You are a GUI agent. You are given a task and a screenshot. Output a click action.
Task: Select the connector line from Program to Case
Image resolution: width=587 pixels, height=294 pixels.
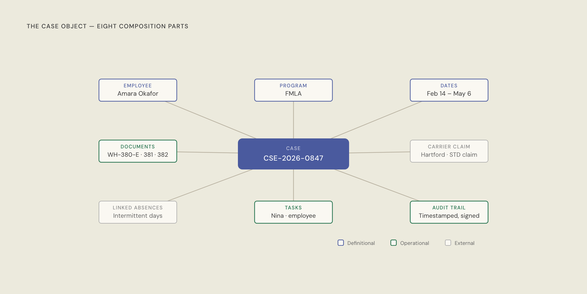(293, 120)
